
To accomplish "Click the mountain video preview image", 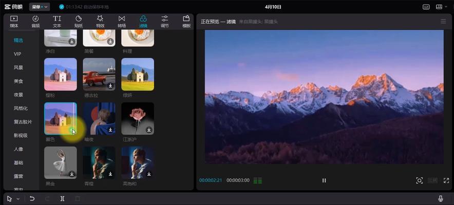I will [324, 97].
